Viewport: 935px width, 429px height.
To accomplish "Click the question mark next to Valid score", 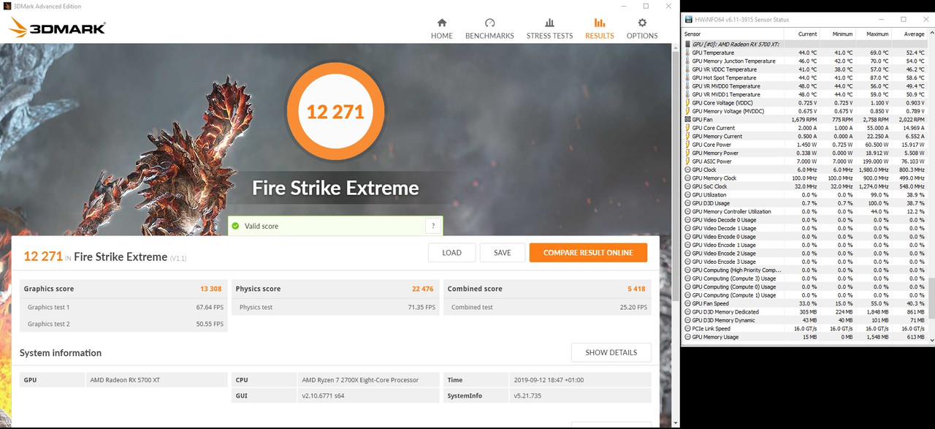I will [x=433, y=226].
